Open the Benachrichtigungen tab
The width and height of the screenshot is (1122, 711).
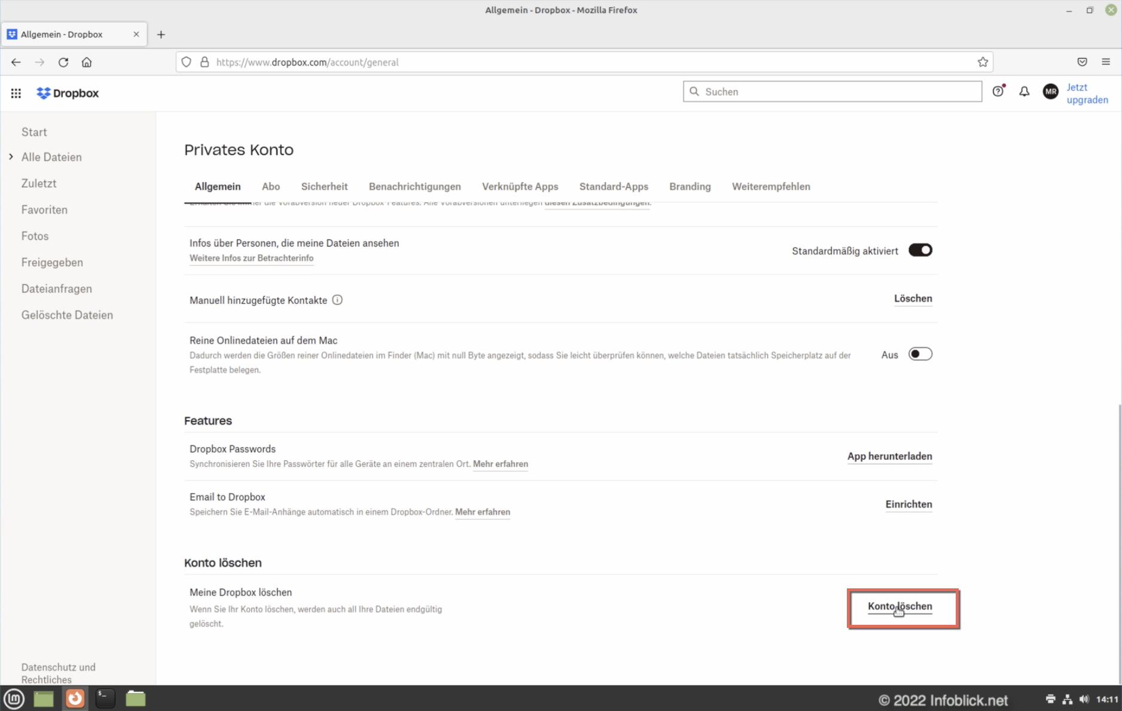coord(415,187)
